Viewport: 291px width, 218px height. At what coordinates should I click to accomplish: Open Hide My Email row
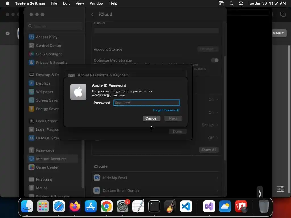coord(156,178)
